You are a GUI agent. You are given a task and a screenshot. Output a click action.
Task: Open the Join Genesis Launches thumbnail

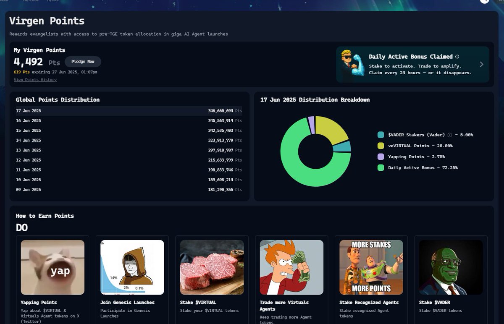pos(132,267)
